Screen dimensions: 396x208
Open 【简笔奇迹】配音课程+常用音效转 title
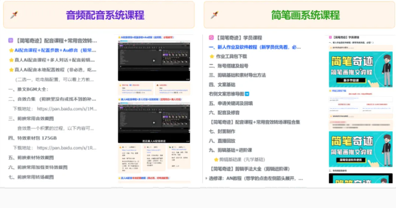pyautogui.click(x=56, y=40)
